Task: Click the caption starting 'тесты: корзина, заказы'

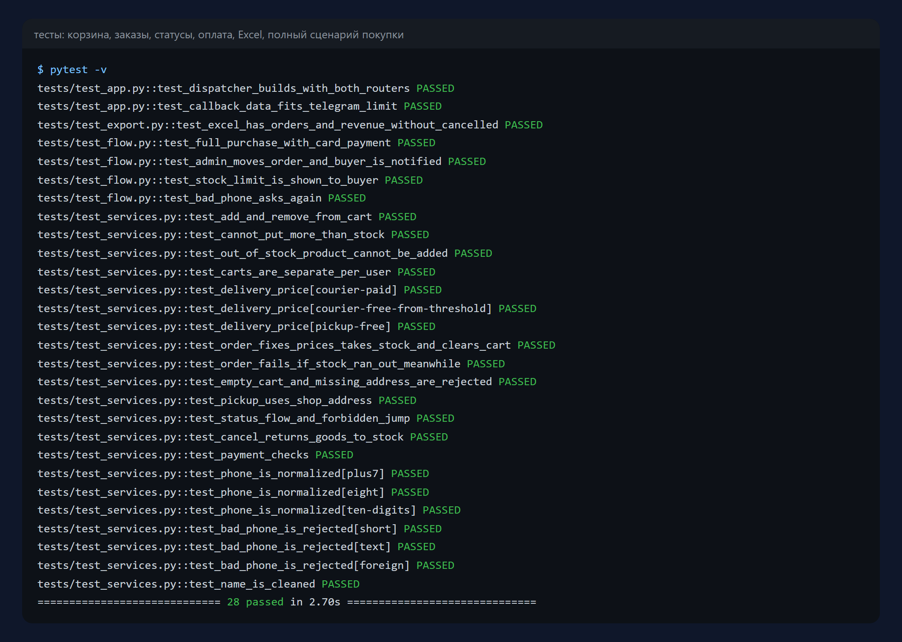Action: tap(219, 35)
